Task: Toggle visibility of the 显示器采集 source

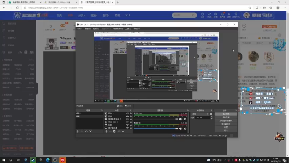Action: 128,128
